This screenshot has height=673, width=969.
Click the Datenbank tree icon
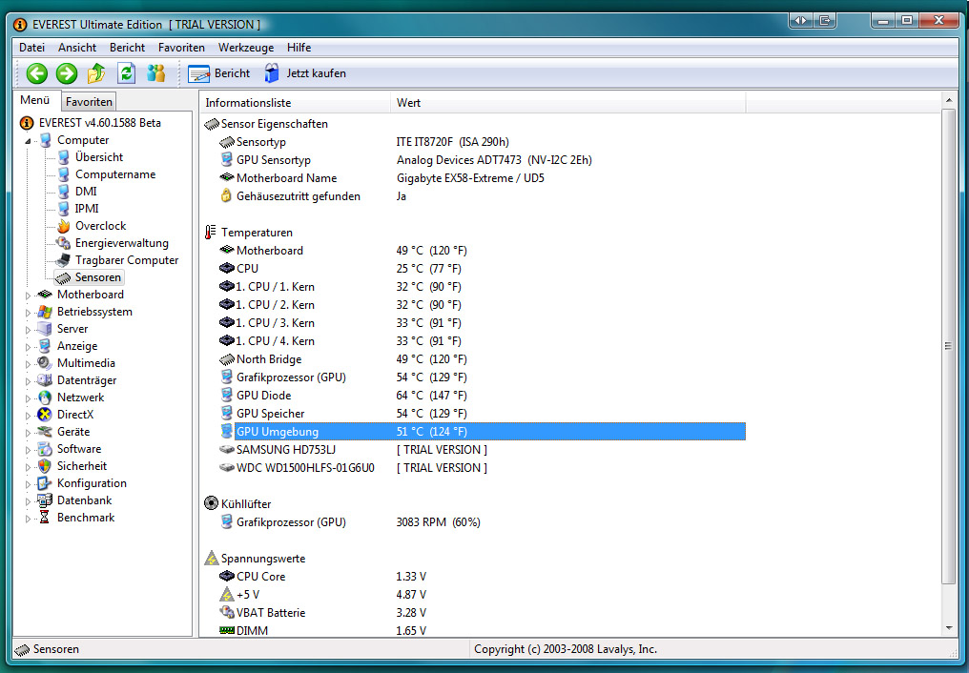45,500
